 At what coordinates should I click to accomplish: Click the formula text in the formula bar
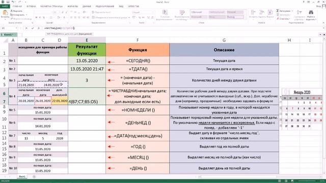59,28
